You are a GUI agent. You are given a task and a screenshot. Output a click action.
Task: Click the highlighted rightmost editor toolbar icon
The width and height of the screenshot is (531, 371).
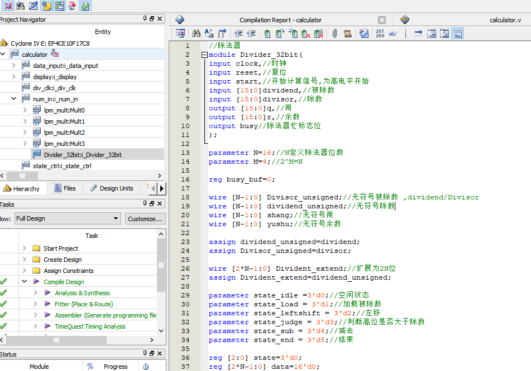click(457, 33)
